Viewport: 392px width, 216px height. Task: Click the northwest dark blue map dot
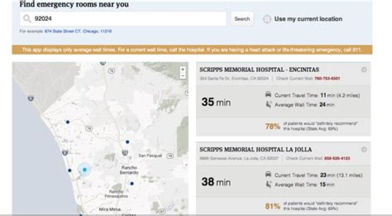[68, 122]
